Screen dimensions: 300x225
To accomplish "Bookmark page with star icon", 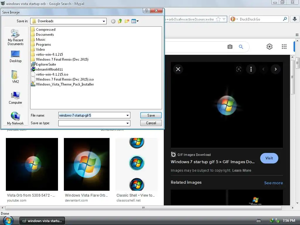I will coord(218,19).
